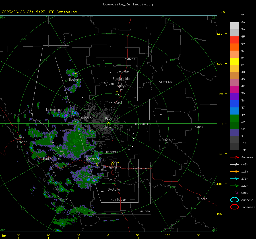Click the Airdrie city label
Screen dimensions: 256x239
pos(112,152)
